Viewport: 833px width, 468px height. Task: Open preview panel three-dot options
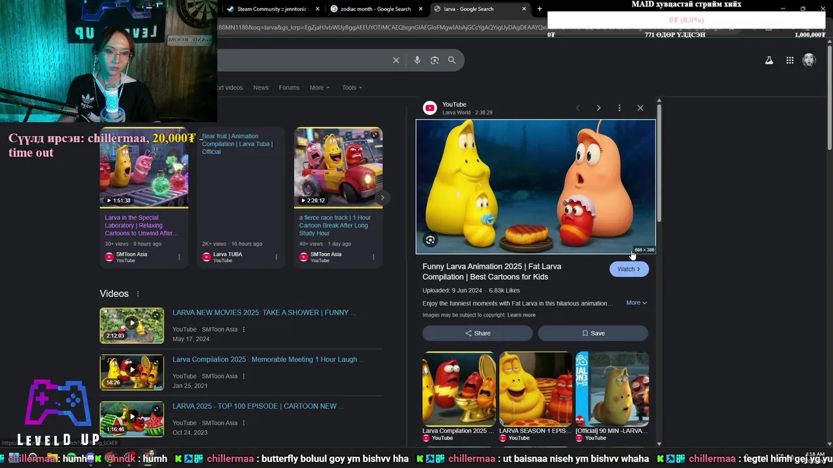click(x=620, y=108)
